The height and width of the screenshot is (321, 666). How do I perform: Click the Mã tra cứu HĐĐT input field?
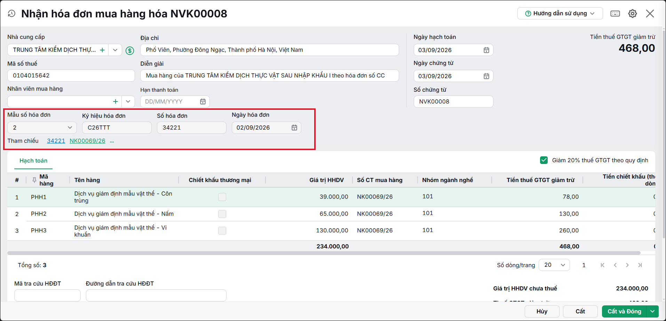tap(47, 295)
